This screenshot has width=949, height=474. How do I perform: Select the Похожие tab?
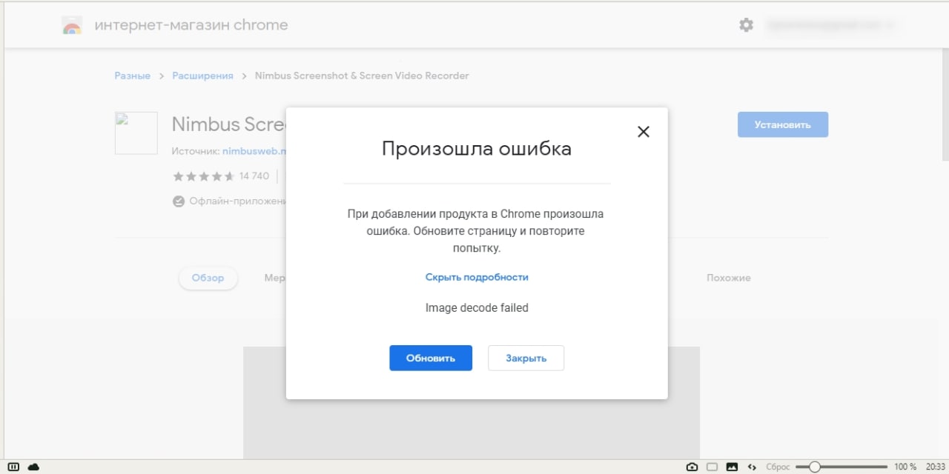[729, 278]
